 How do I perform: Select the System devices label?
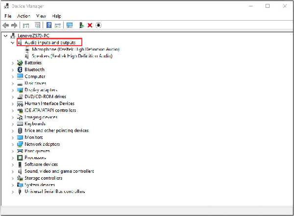coord(40,185)
